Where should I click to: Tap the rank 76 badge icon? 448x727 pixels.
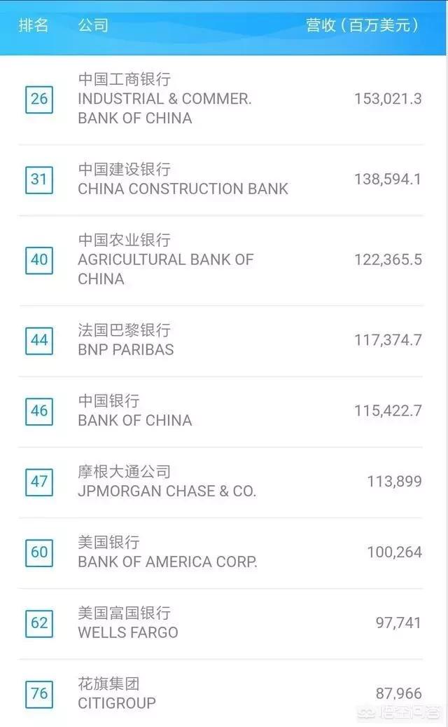(x=39, y=694)
